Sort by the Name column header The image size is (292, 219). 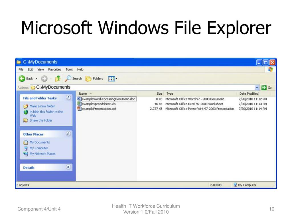pos(106,94)
